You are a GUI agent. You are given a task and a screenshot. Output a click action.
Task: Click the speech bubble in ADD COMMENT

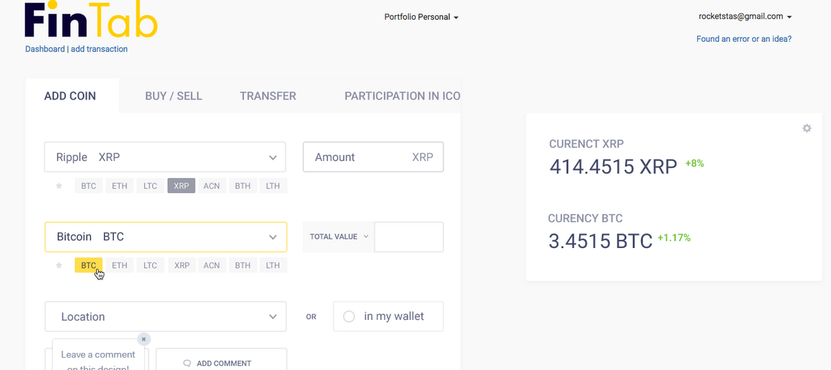coord(187,363)
